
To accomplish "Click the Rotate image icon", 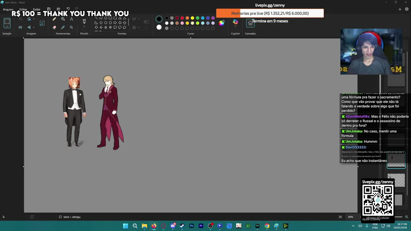I will 29,19.
